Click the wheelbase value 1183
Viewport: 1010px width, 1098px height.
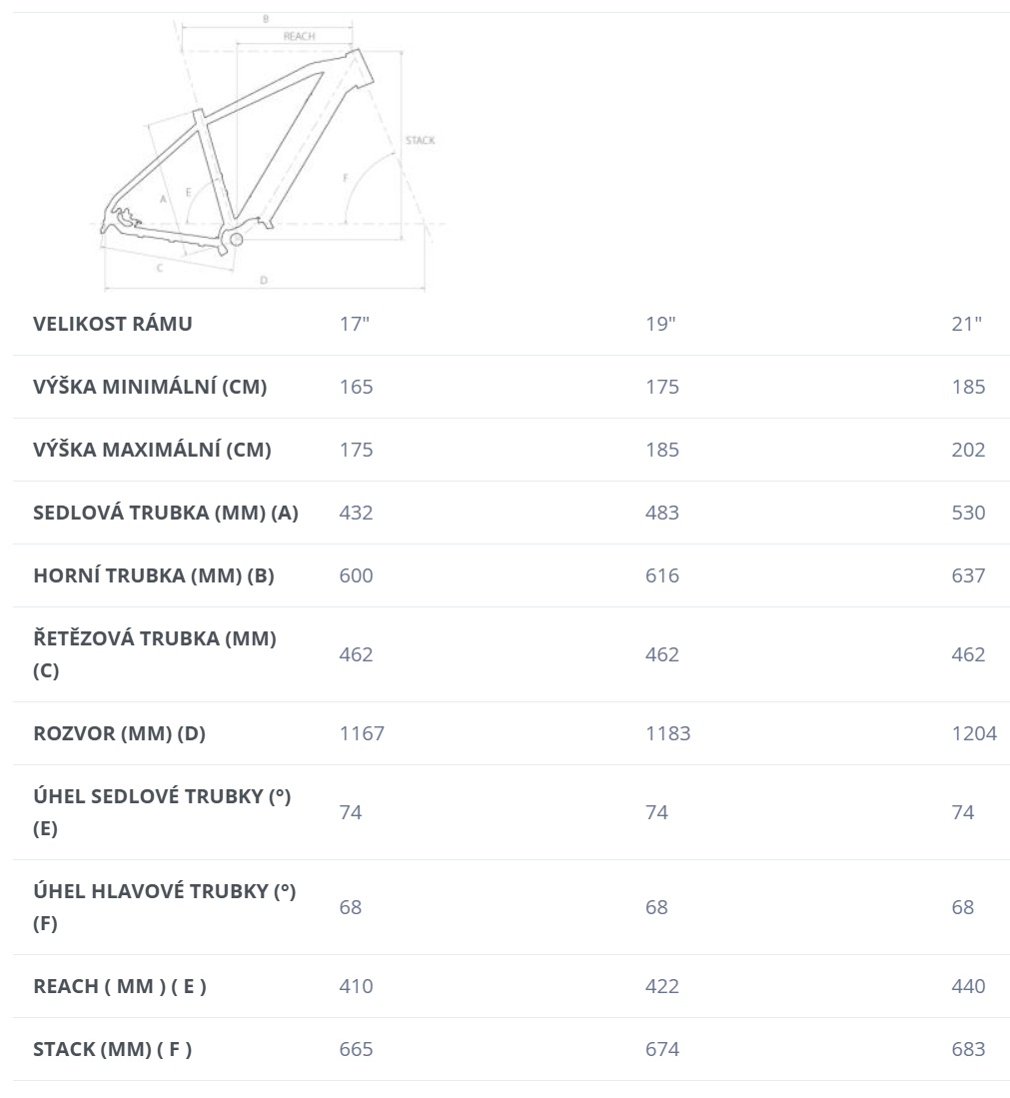coord(668,733)
